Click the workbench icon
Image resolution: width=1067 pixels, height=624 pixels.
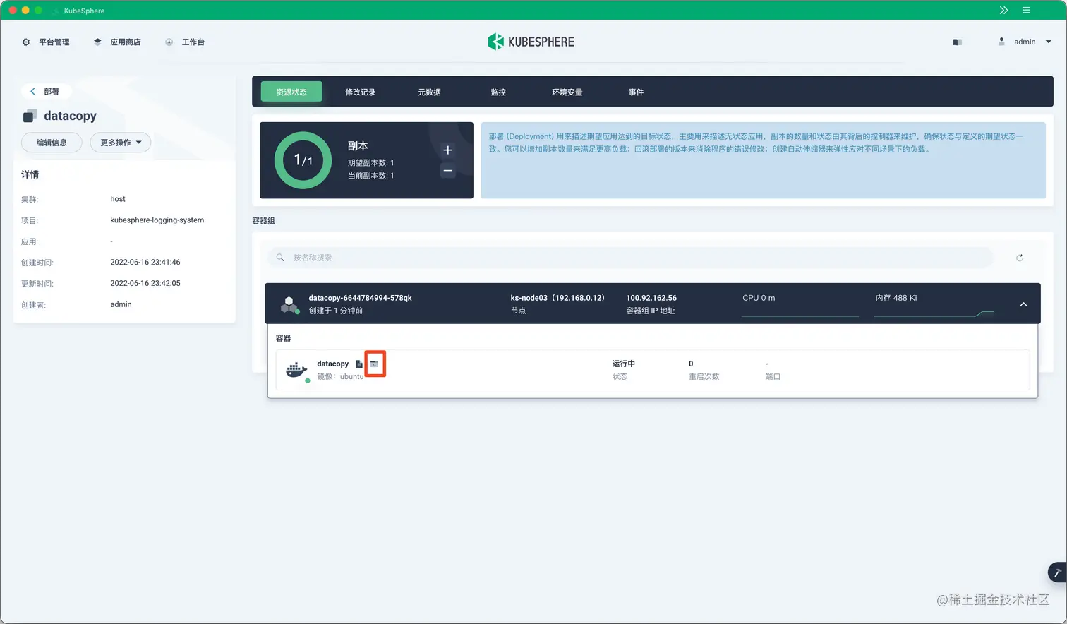(x=169, y=42)
